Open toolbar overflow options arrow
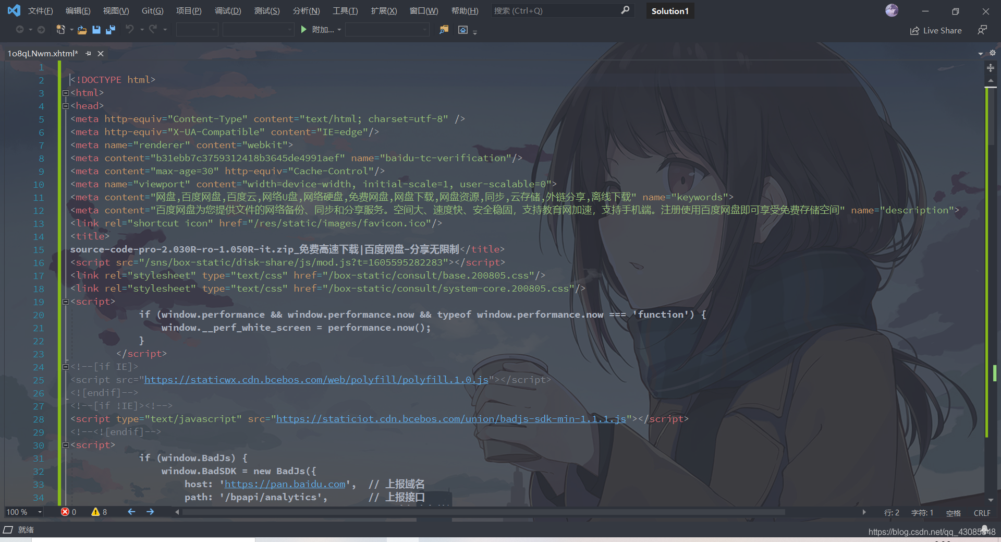This screenshot has width=1001, height=542. click(x=475, y=32)
